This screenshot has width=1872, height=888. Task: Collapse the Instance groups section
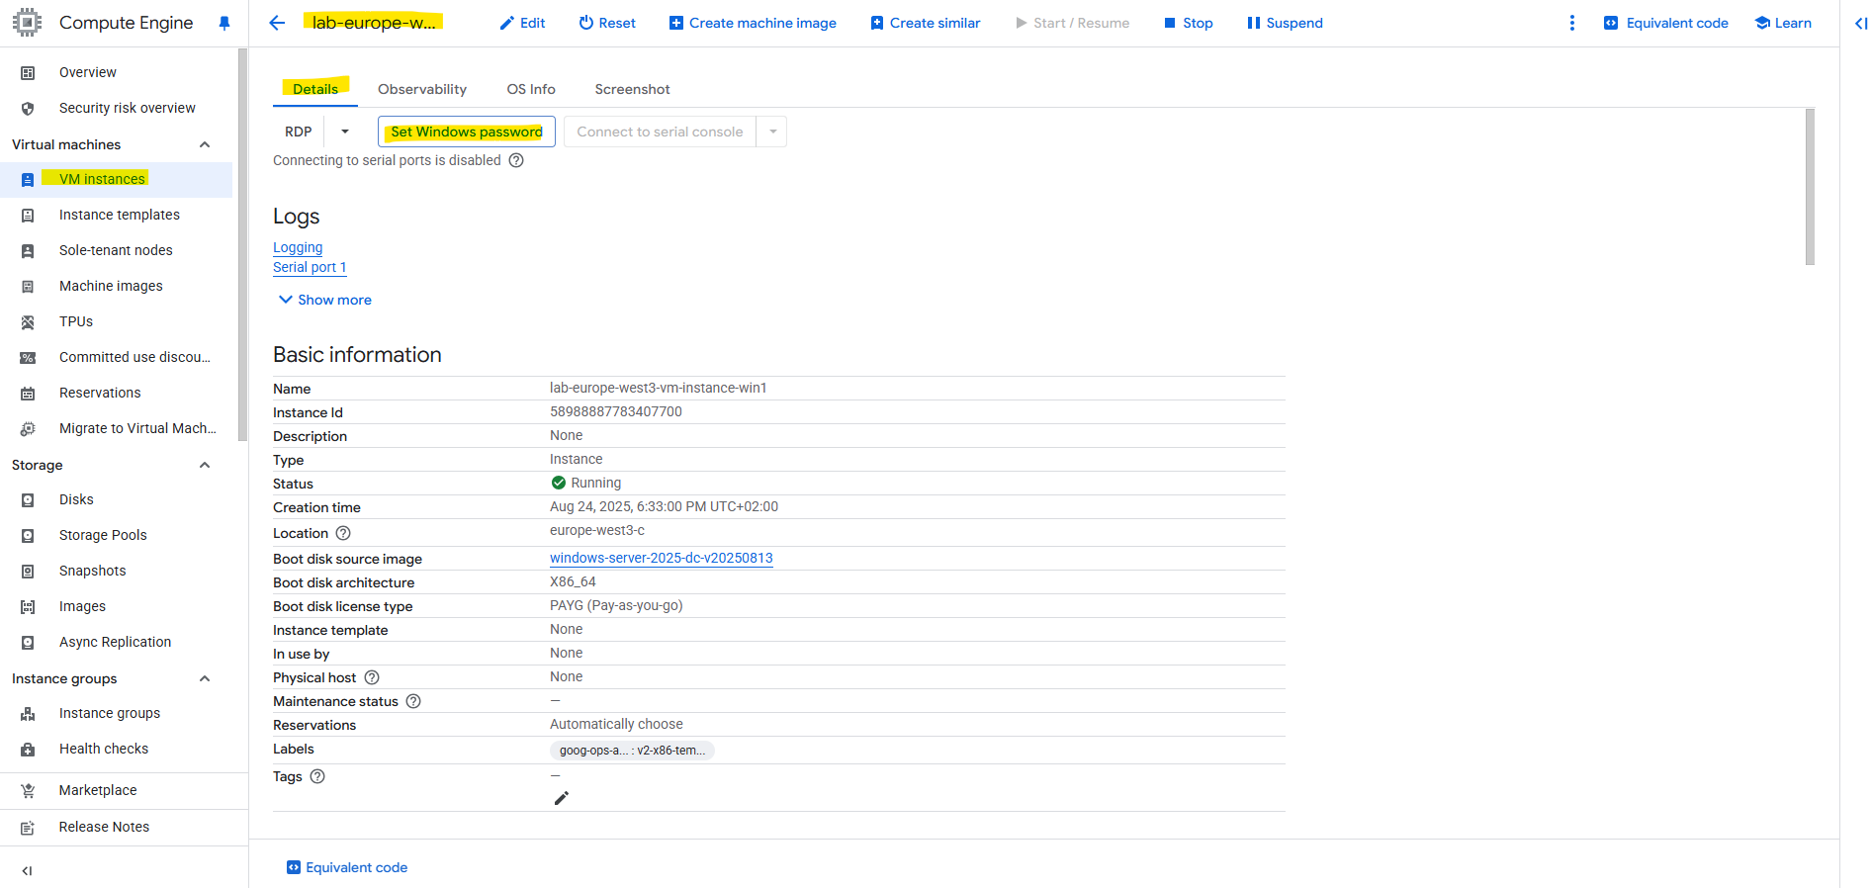[205, 678]
